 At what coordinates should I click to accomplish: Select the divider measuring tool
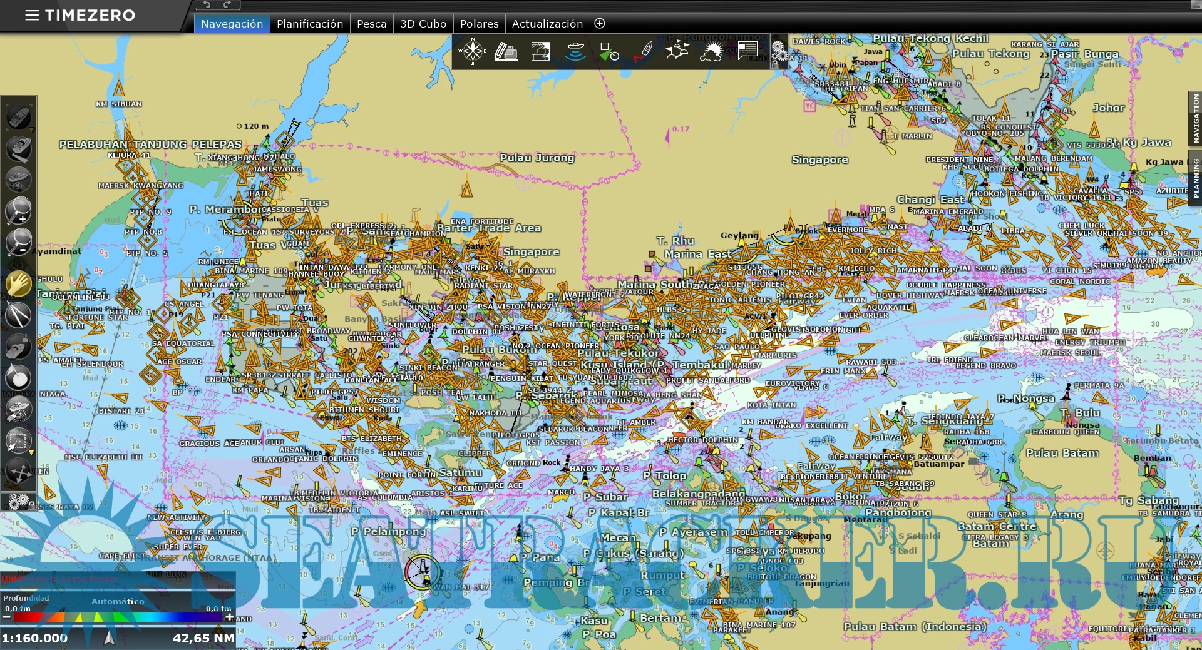pyautogui.click(x=18, y=314)
